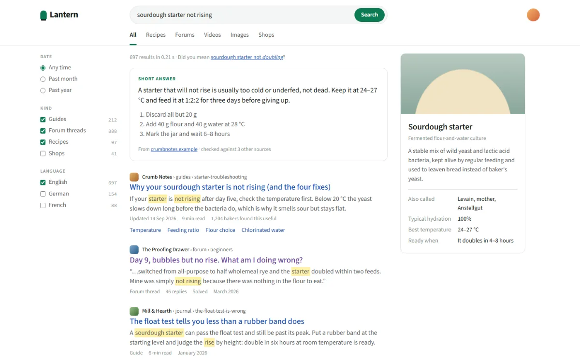Open 'The float test tells you less' result
The image size is (580, 363).
tap(217, 321)
